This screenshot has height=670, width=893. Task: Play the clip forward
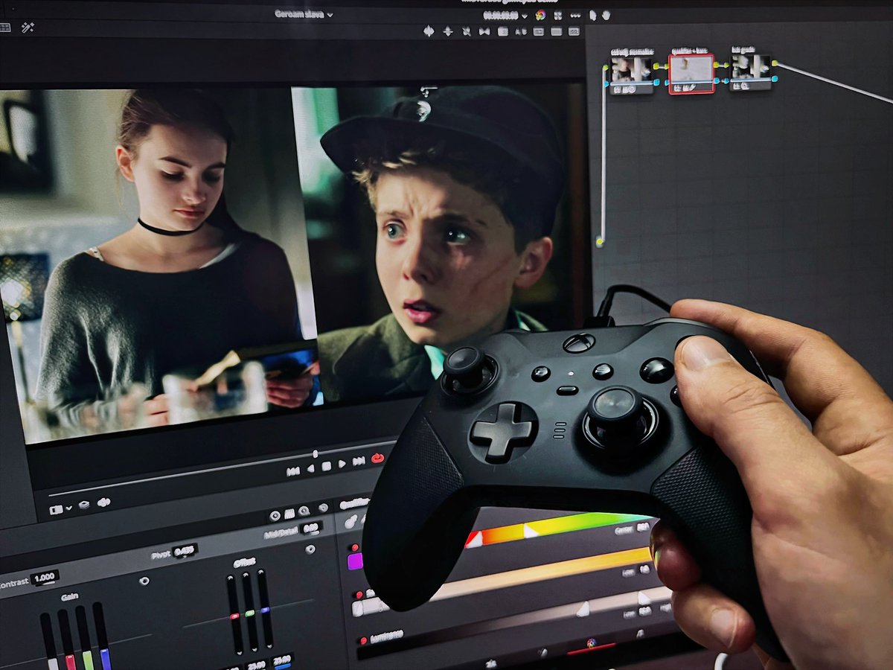pos(342,464)
